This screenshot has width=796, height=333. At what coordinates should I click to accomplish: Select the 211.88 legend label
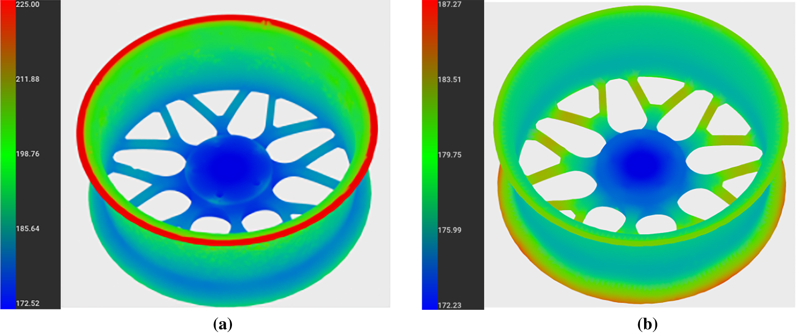pyautogui.click(x=28, y=79)
